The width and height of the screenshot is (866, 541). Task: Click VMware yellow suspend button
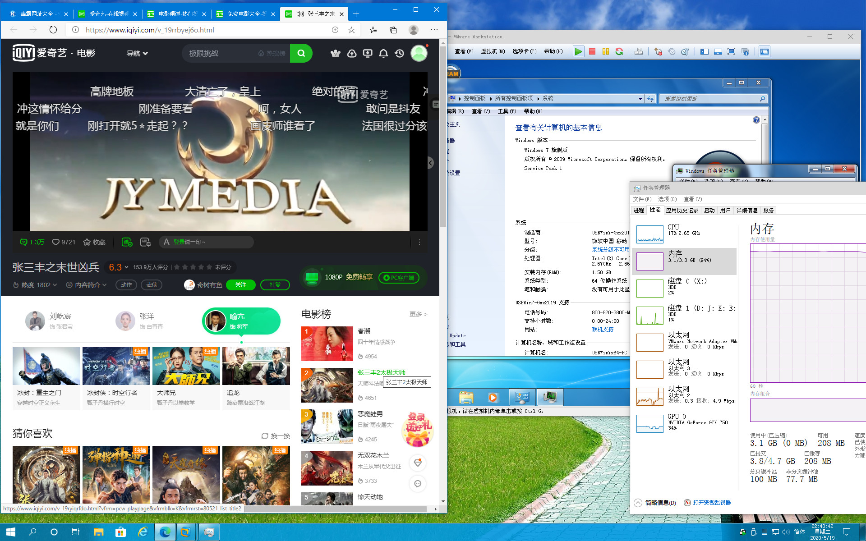point(606,51)
